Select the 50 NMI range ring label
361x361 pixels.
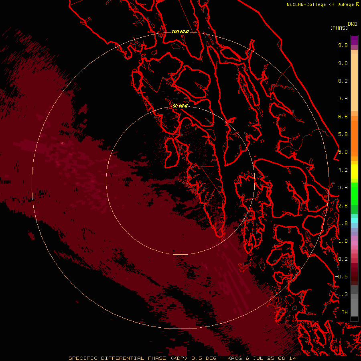[x=180, y=106]
